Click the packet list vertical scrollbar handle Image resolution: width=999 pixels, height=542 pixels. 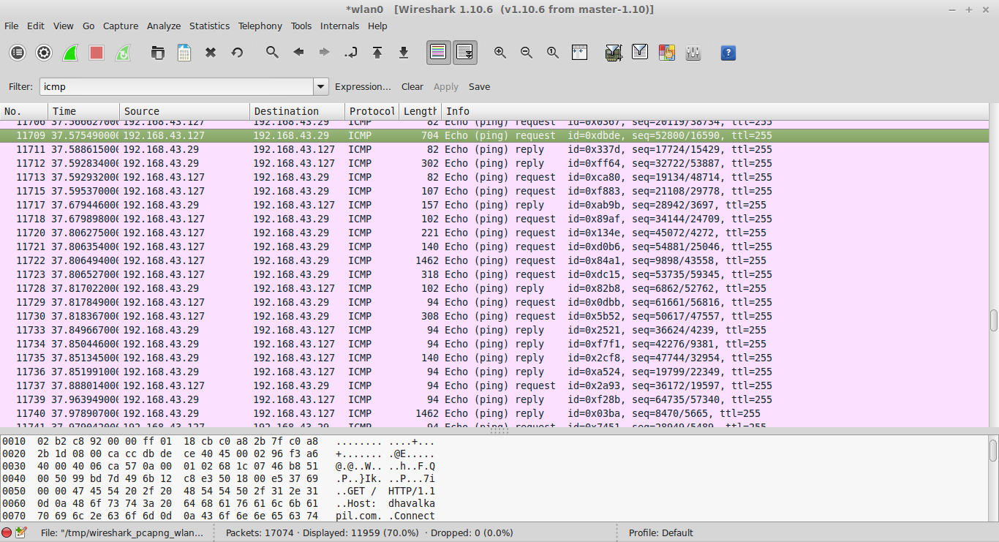(x=994, y=320)
